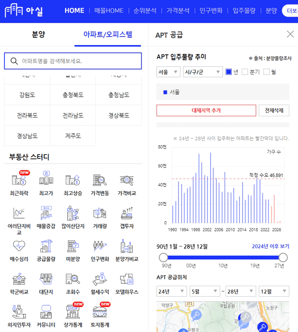Open the 대단지 icon
The height and width of the screenshot is (332, 298).
click(46, 279)
